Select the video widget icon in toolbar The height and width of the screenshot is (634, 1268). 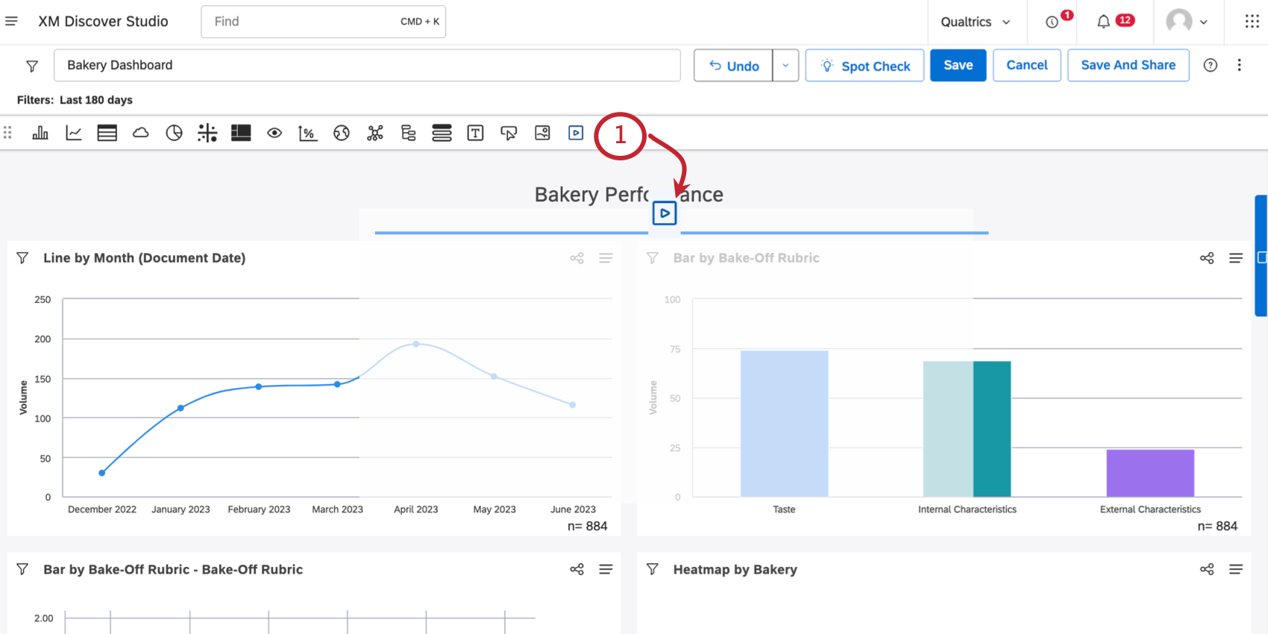(576, 133)
